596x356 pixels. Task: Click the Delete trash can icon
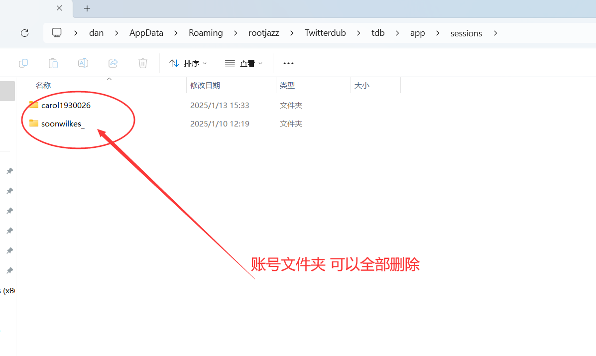pyautogui.click(x=143, y=63)
